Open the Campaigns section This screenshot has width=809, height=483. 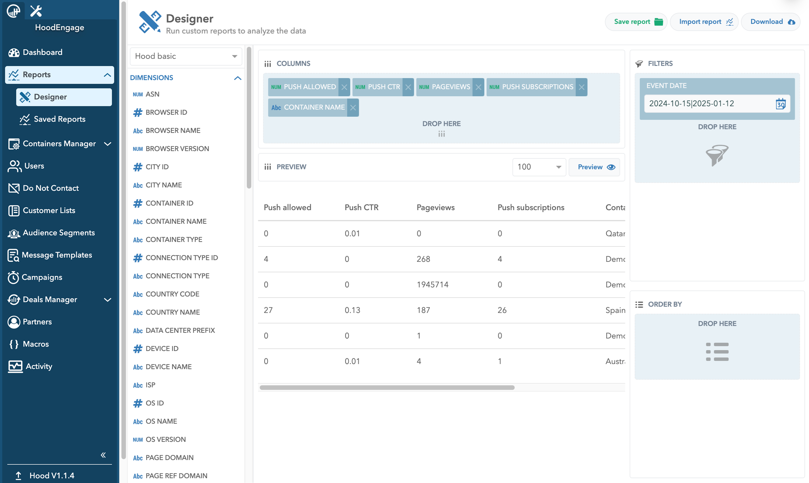click(42, 277)
